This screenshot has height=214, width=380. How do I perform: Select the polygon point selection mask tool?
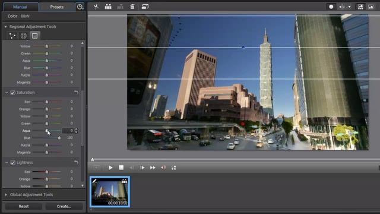12,36
